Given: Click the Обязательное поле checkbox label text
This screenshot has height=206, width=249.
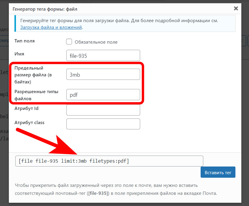Looking at the screenshot, I should coord(96,42).
